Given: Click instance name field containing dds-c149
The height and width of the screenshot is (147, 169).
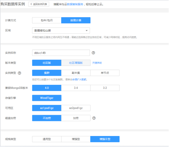Looking at the screenshot, I should (x=61, y=53).
